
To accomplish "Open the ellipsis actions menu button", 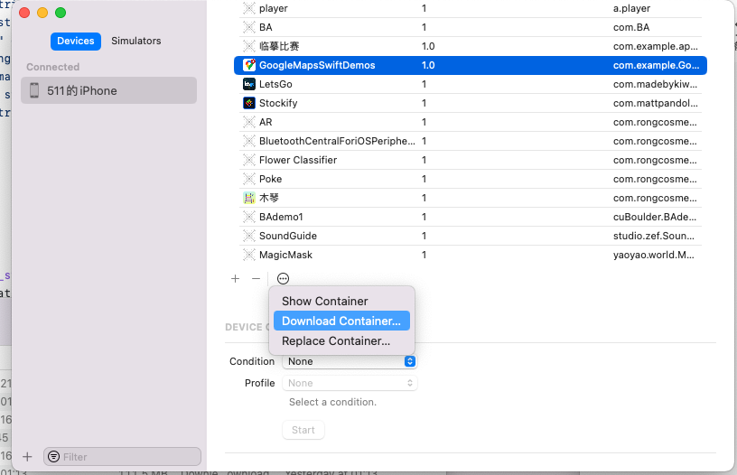I will (x=283, y=279).
